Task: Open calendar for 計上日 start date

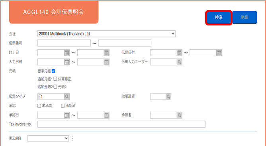Action: click(x=67, y=53)
